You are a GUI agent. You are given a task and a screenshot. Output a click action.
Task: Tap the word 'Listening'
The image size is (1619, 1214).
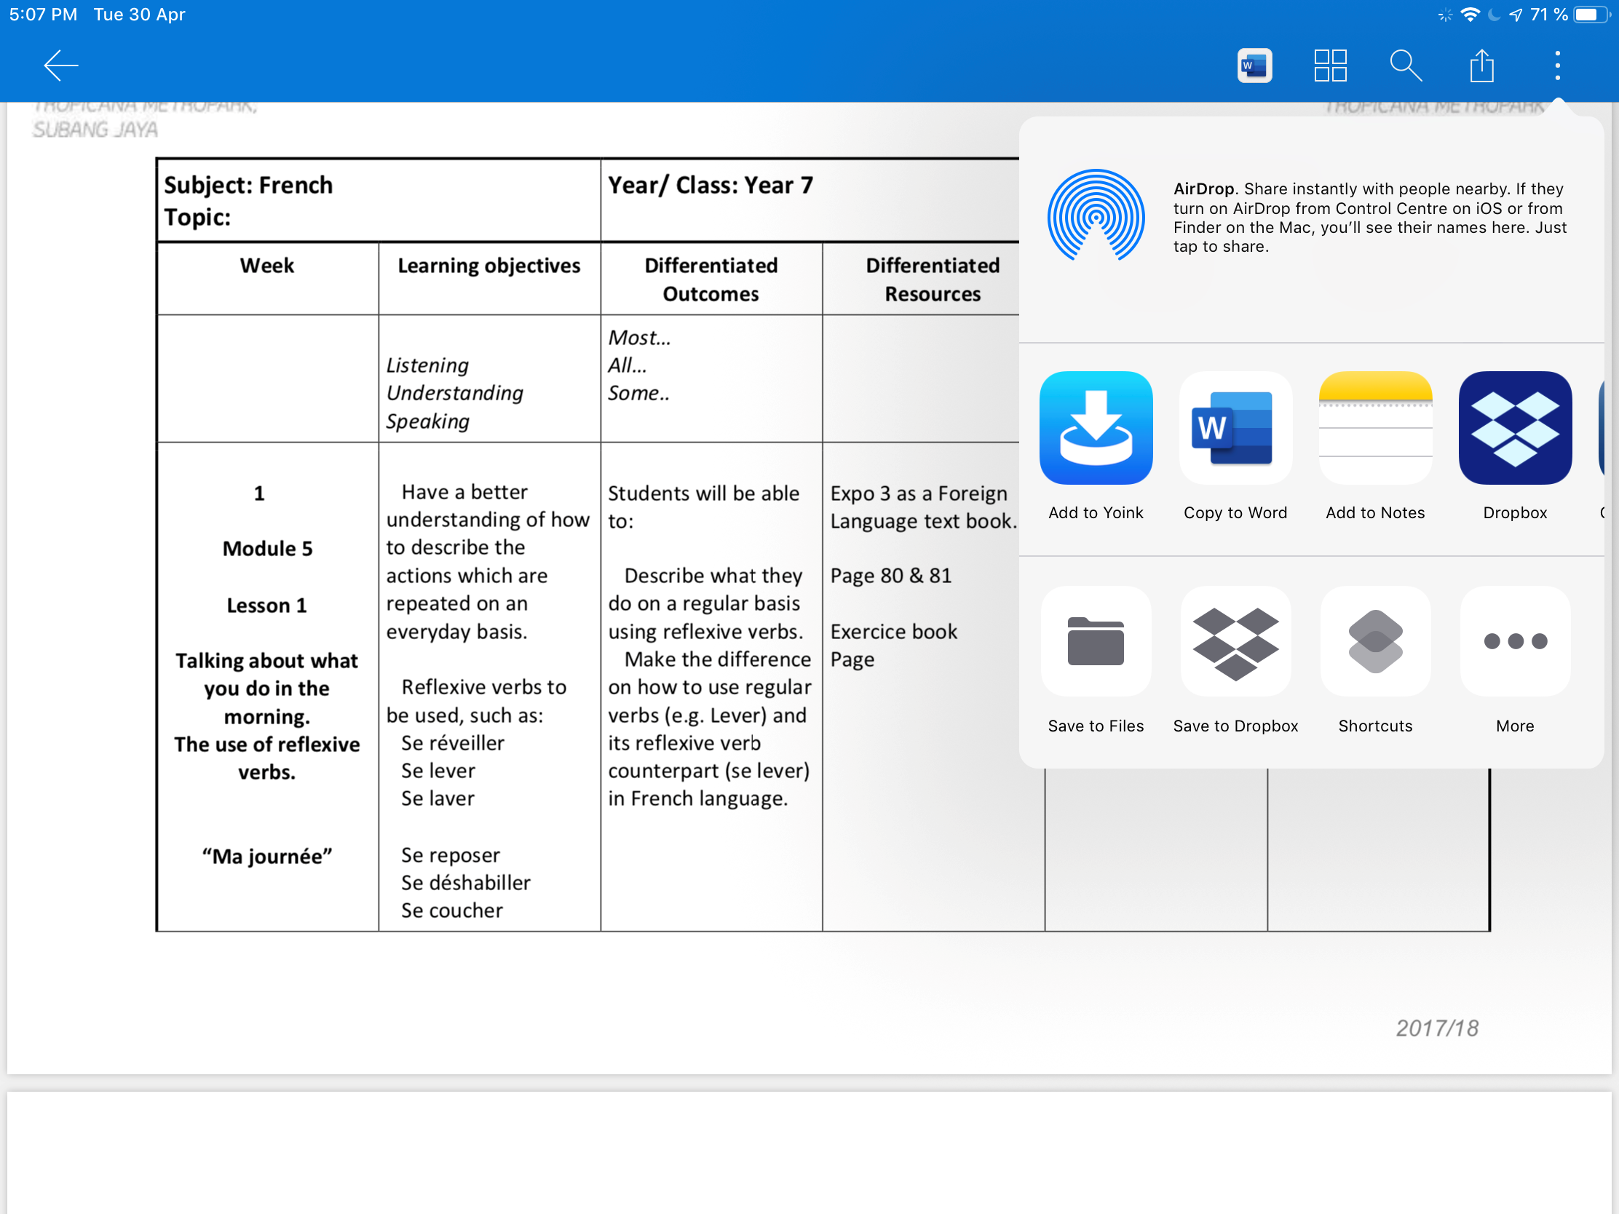427,365
